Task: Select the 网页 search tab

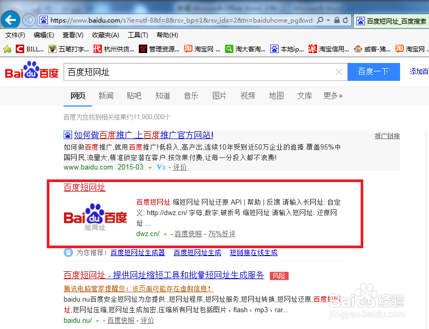Action: coord(78,95)
